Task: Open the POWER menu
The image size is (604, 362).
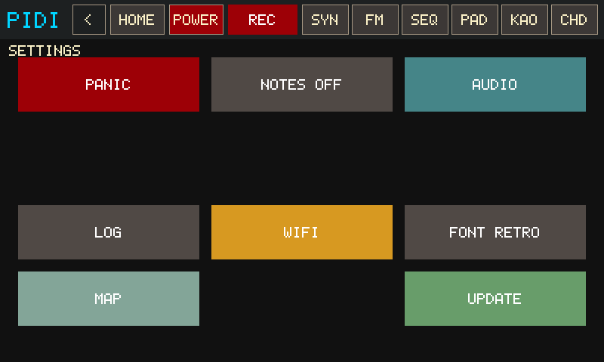Action: tap(196, 20)
